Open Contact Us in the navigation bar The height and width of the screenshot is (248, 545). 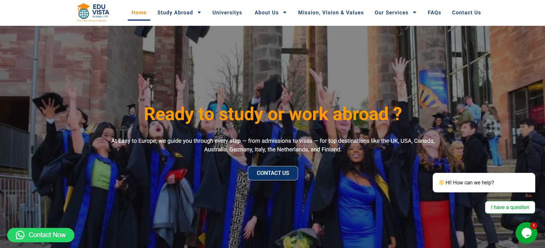[x=466, y=13]
